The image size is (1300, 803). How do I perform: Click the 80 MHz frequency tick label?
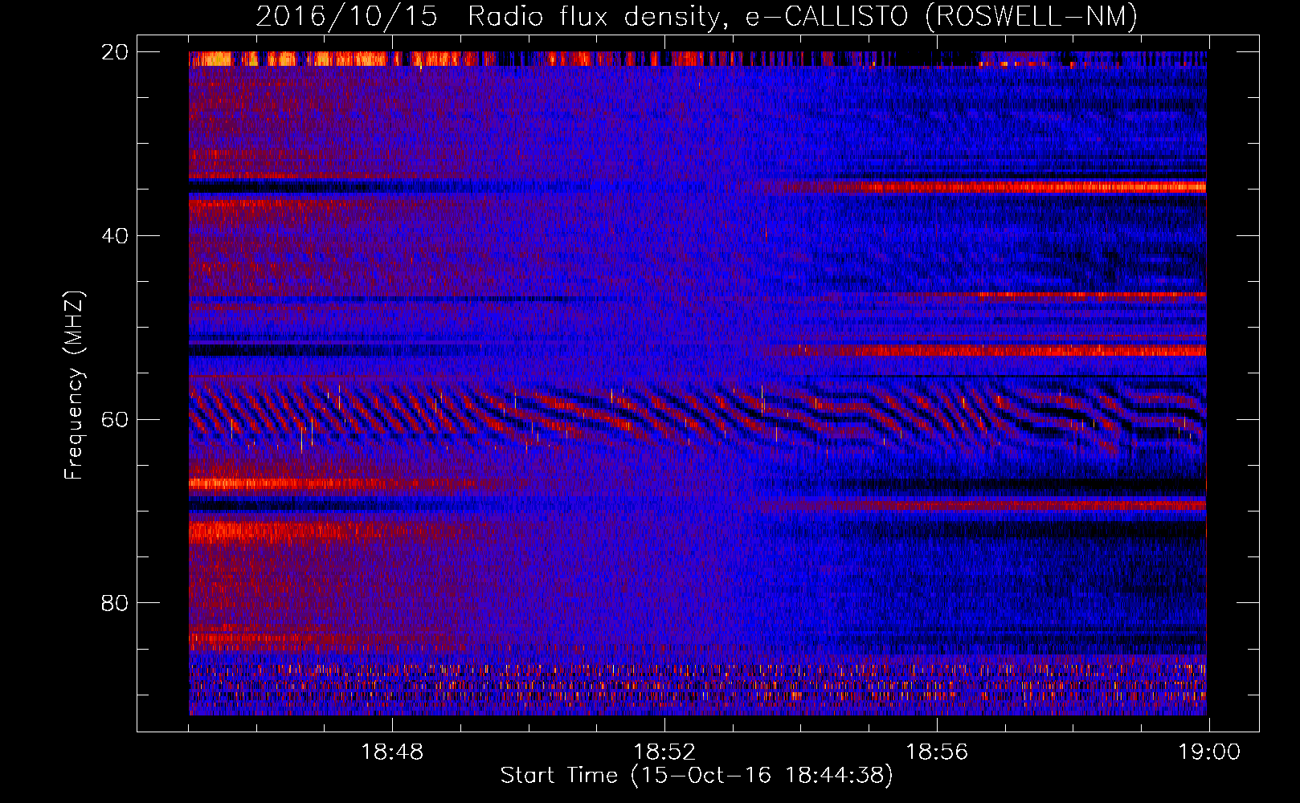(x=115, y=603)
